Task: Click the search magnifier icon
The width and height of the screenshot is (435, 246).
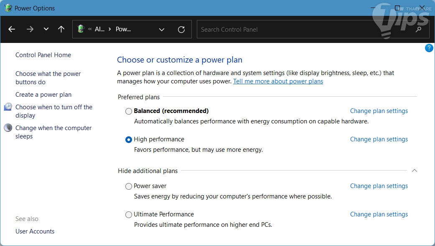Action: click(x=419, y=30)
